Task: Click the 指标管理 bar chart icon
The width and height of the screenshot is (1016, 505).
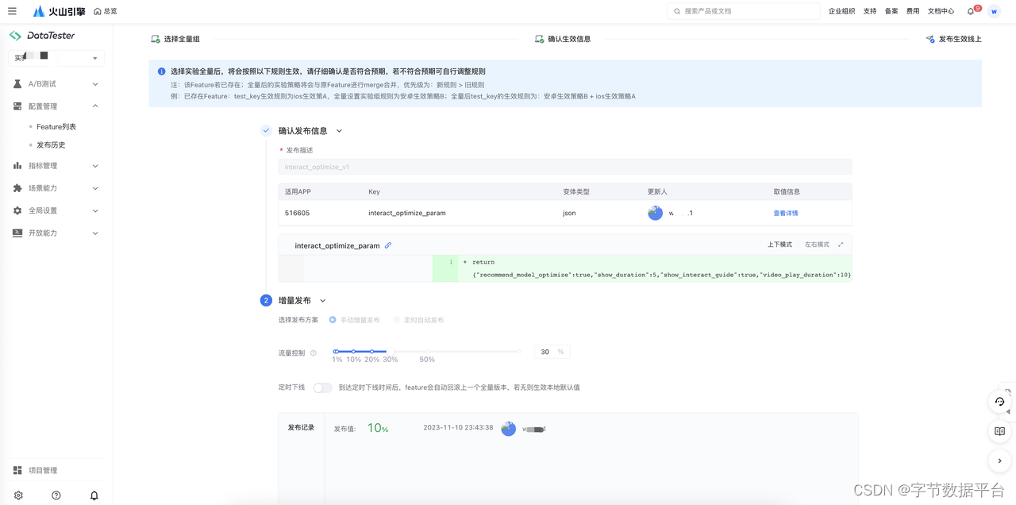Action: [17, 166]
